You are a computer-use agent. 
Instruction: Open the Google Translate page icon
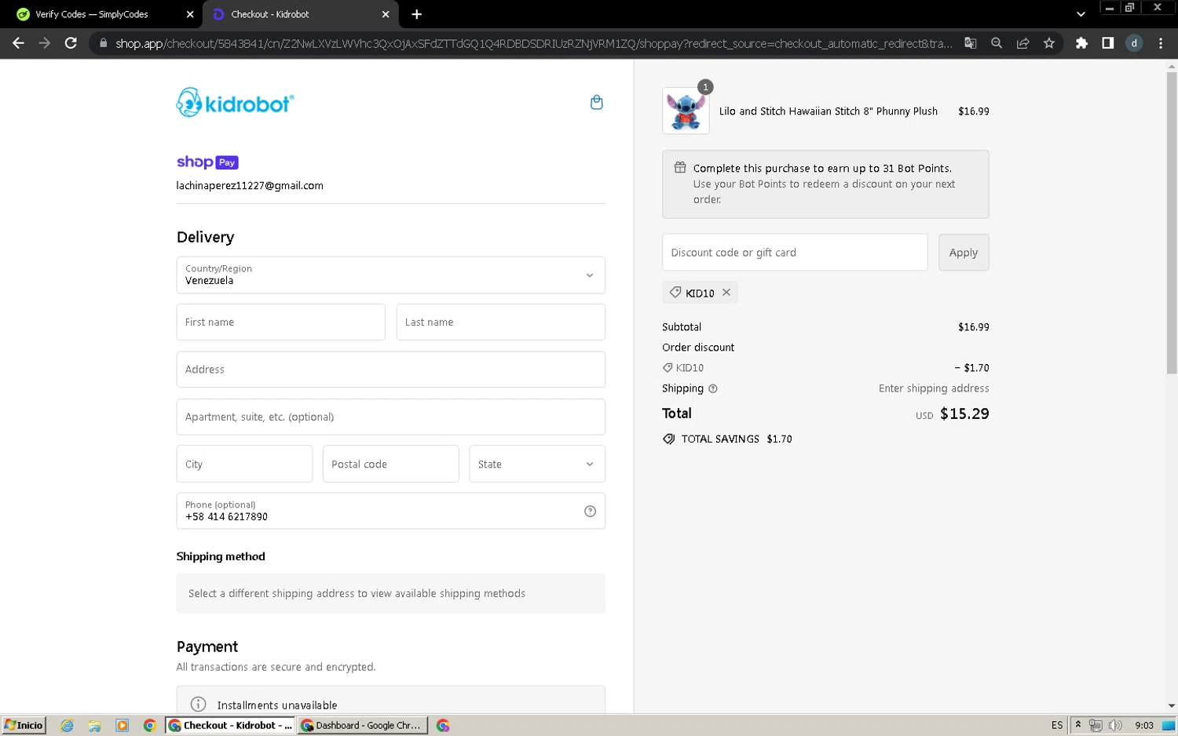point(971,43)
